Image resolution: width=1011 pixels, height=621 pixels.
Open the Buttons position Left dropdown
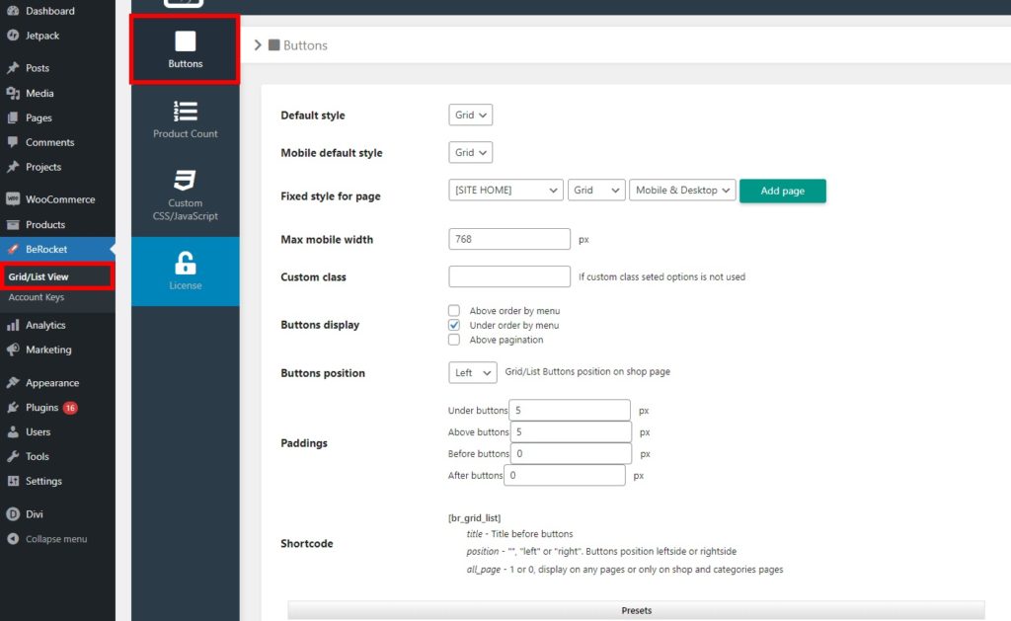coord(472,372)
